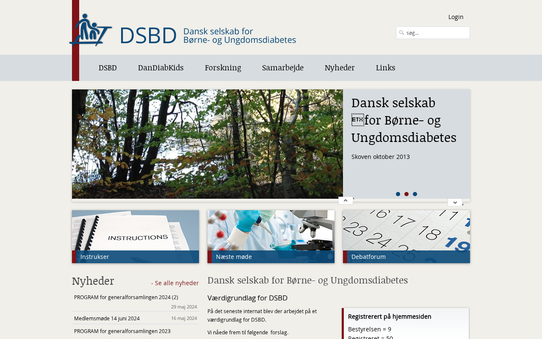Viewport: 542px width, 339px height.
Task: Open the Næste møde tile
Action: (x=271, y=236)
